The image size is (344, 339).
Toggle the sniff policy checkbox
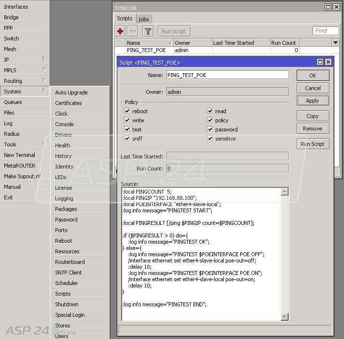[127, 138]
